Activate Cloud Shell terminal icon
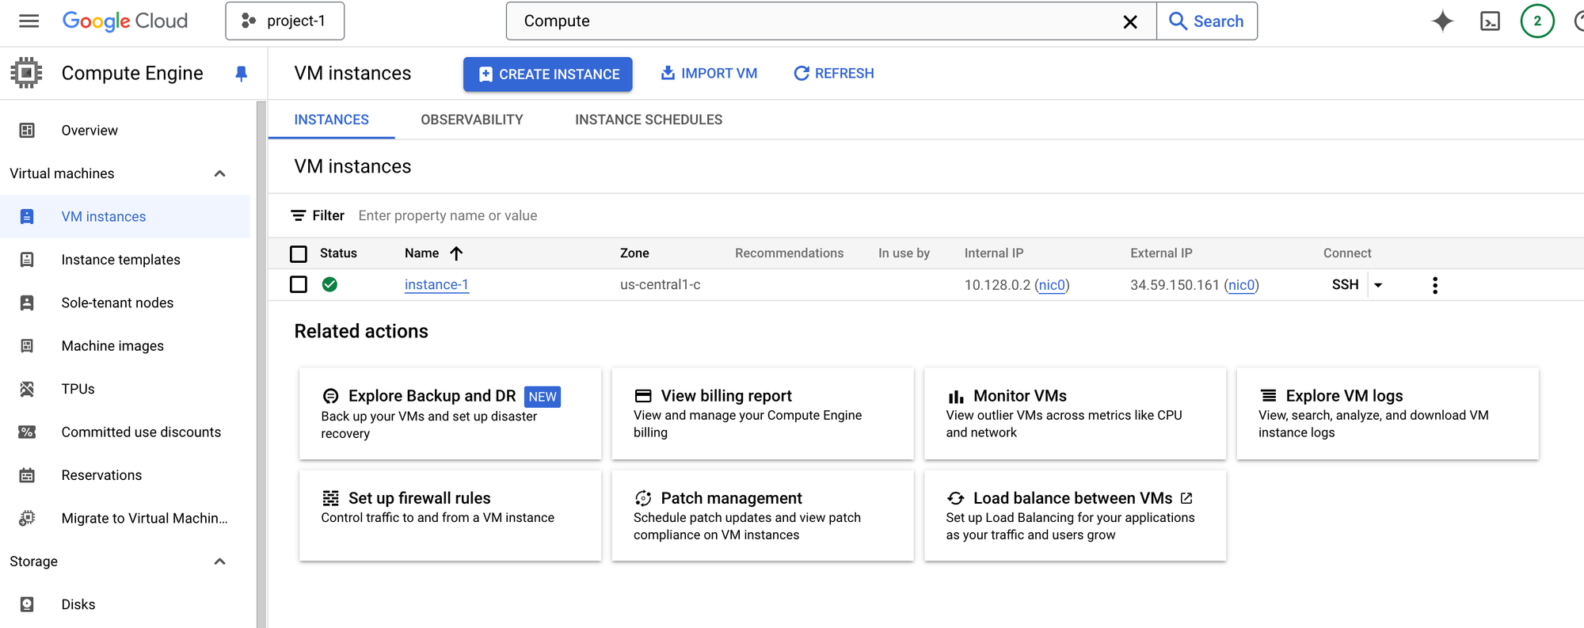Image resolution: width=1584 pixels, height=628 pixels. point(1490,21)
